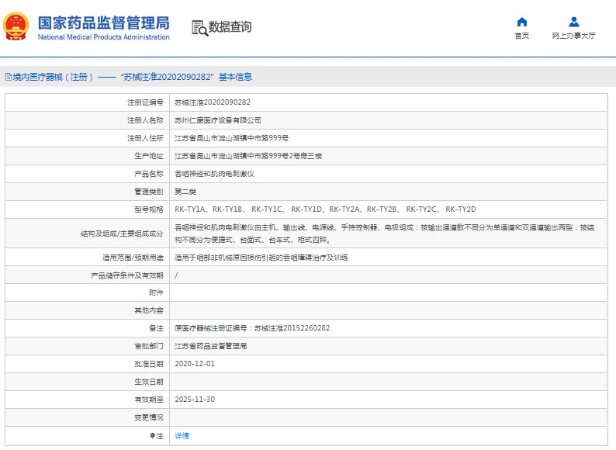Click the 数据查询 heading text
Screen dimensions: 616x450
[230, 27]
